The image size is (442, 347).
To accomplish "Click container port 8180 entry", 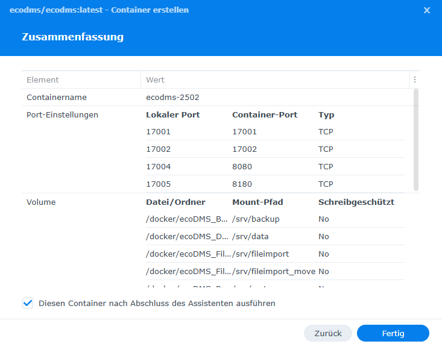I will 242,184.
